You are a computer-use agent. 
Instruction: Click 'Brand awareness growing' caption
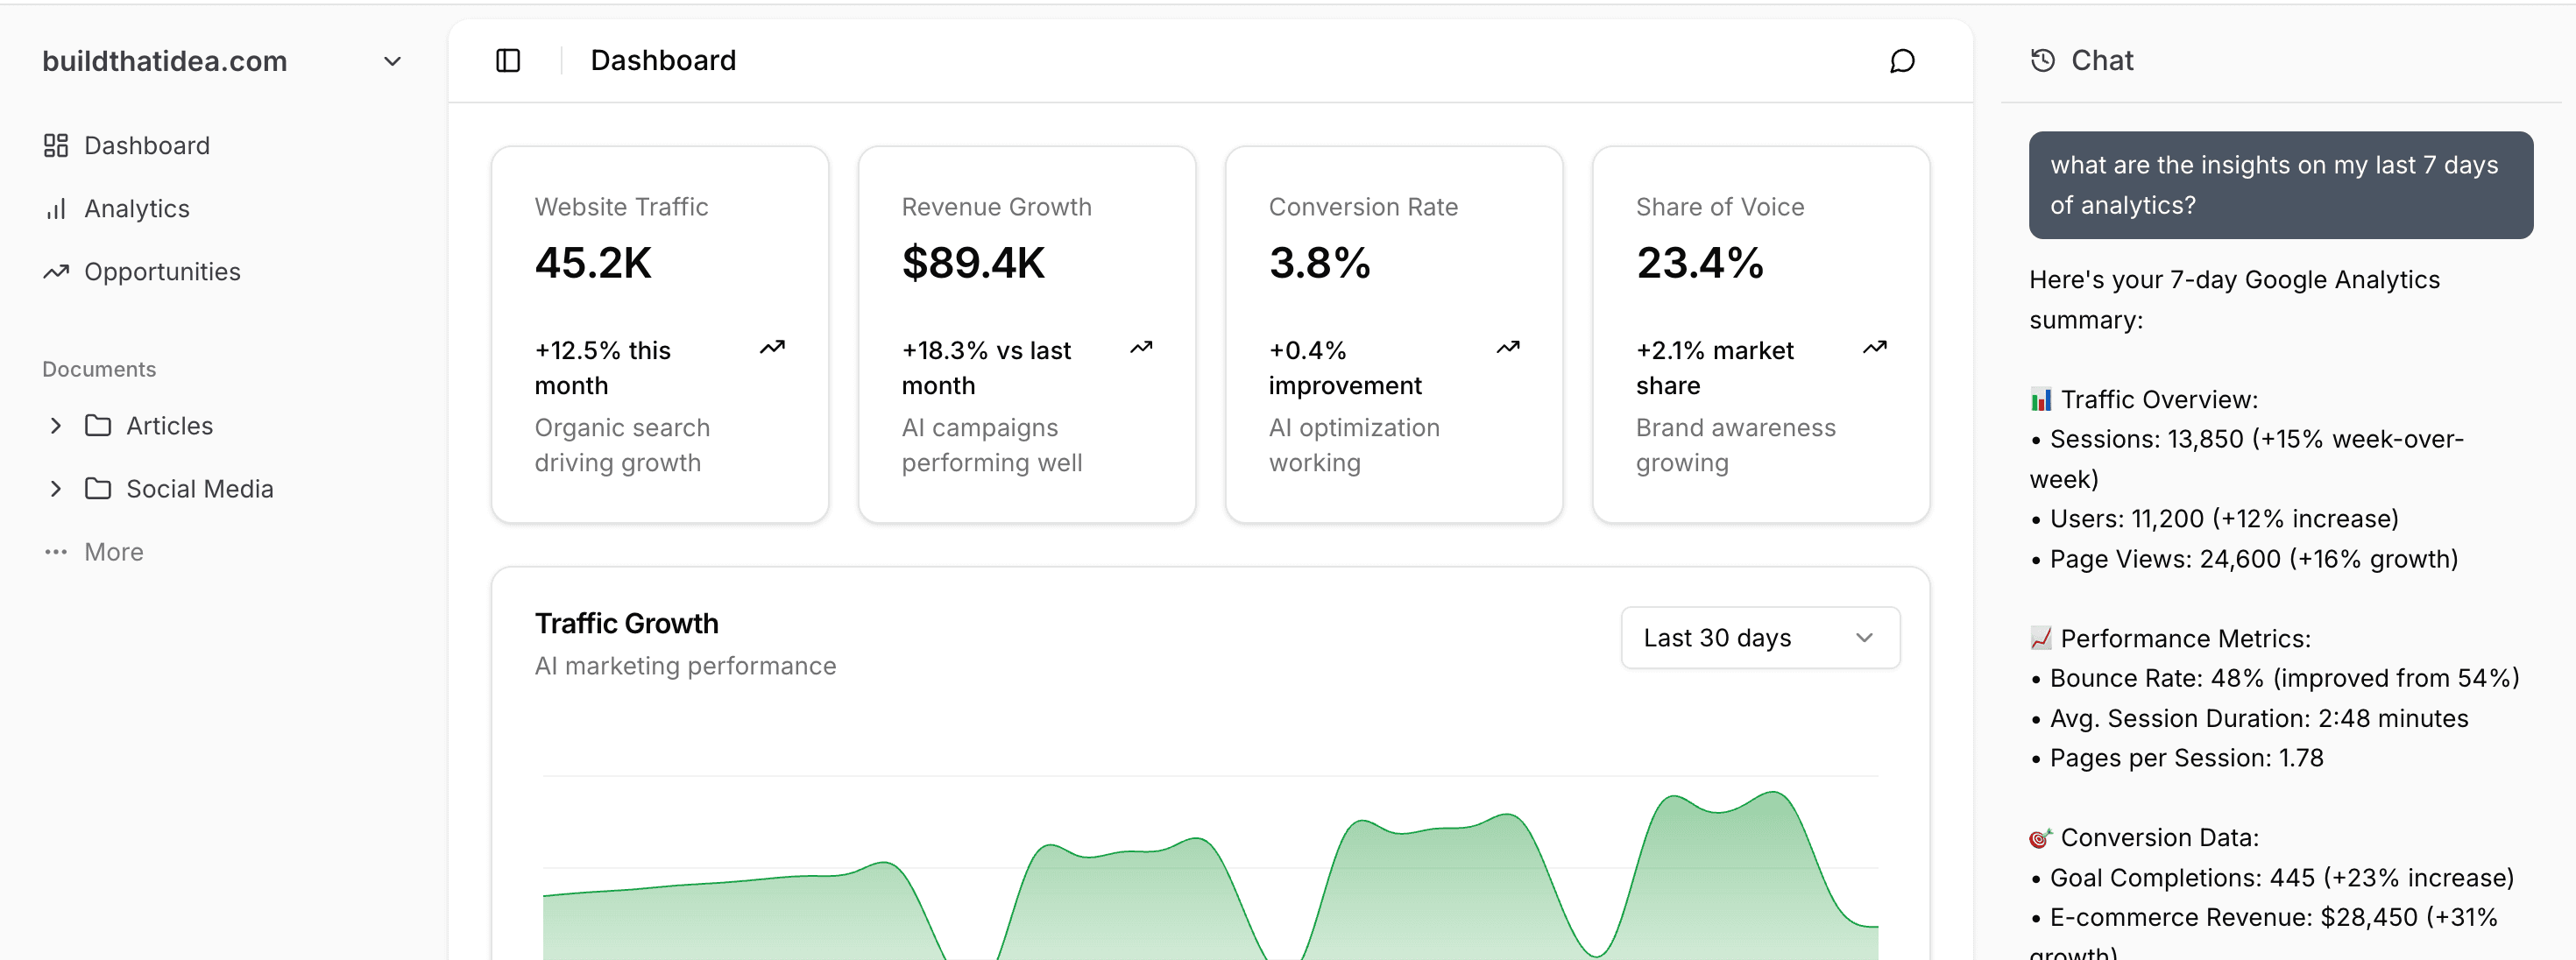1736,445
